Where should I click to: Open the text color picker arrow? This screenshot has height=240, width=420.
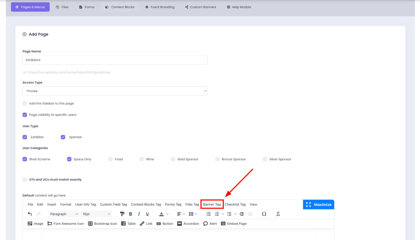pyautogui.click(x=167, y=214)
